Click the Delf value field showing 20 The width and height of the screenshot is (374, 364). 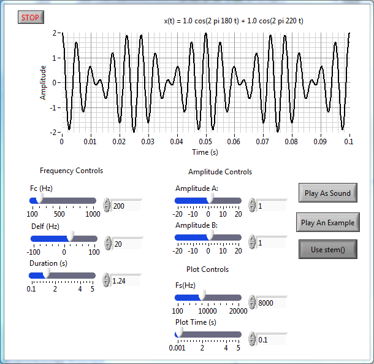(126, 244)
